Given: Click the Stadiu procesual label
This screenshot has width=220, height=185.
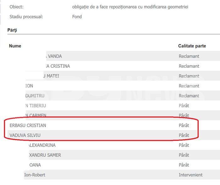Looking at the screenshot, I should (26, 17).
